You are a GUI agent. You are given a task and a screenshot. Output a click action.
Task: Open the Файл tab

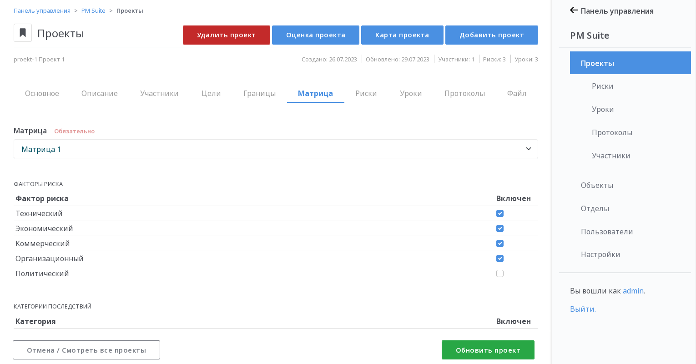[517, 93]
